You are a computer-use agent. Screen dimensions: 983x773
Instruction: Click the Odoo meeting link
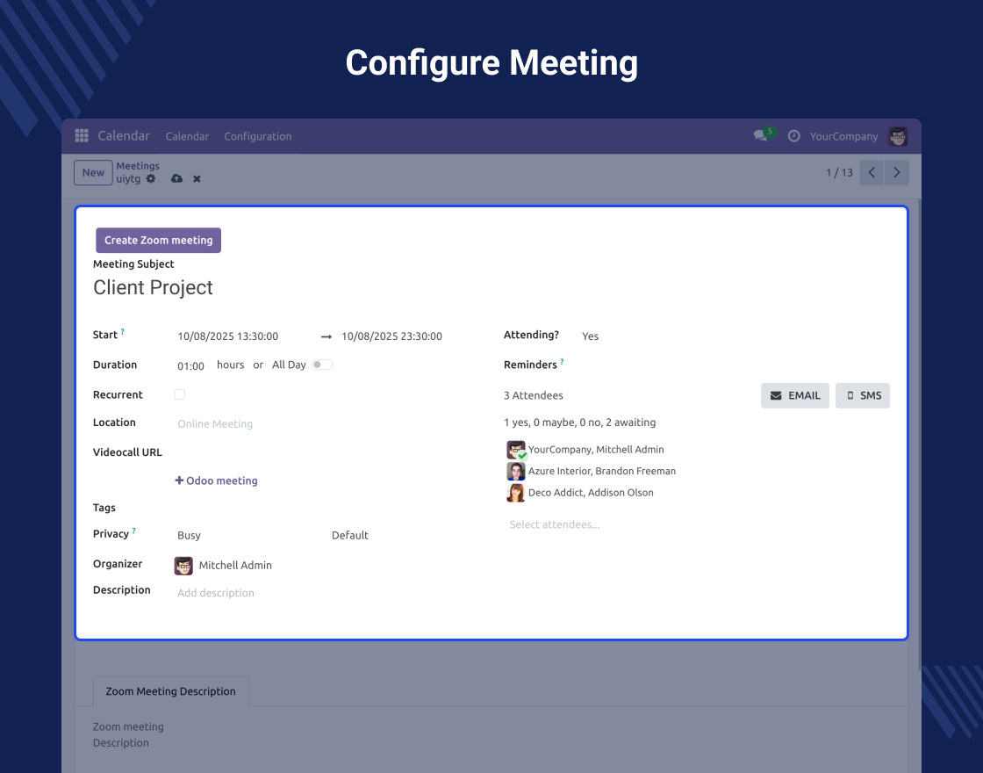point(217,480)
